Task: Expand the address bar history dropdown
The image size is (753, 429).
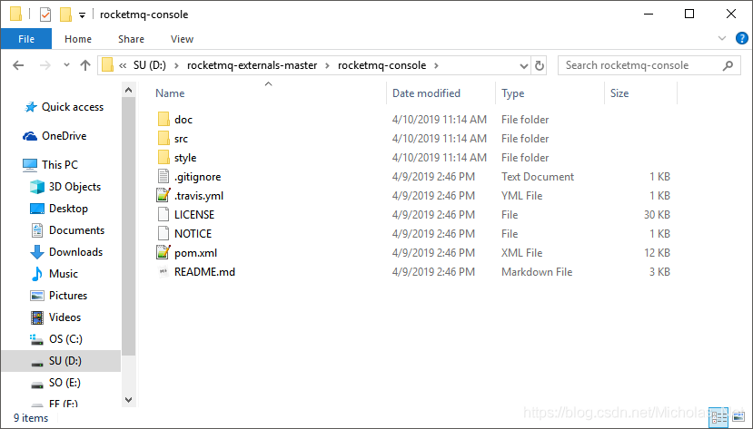Action: pyautogui.click(x=524, y=65)
